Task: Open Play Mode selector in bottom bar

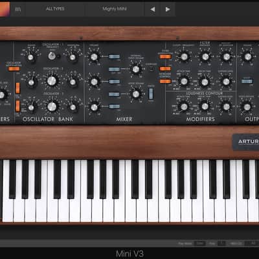Action: tap(199, 243)
